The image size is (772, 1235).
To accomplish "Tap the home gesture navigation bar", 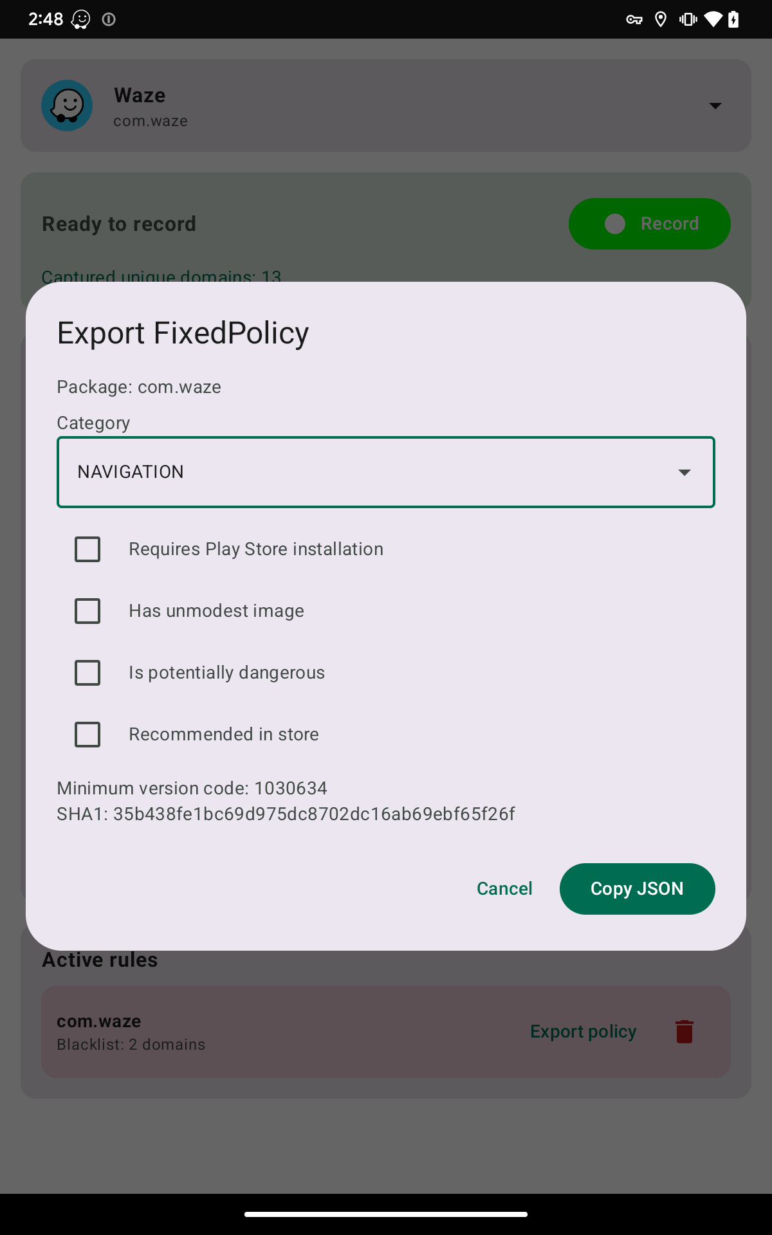I will pos(386,1214).
